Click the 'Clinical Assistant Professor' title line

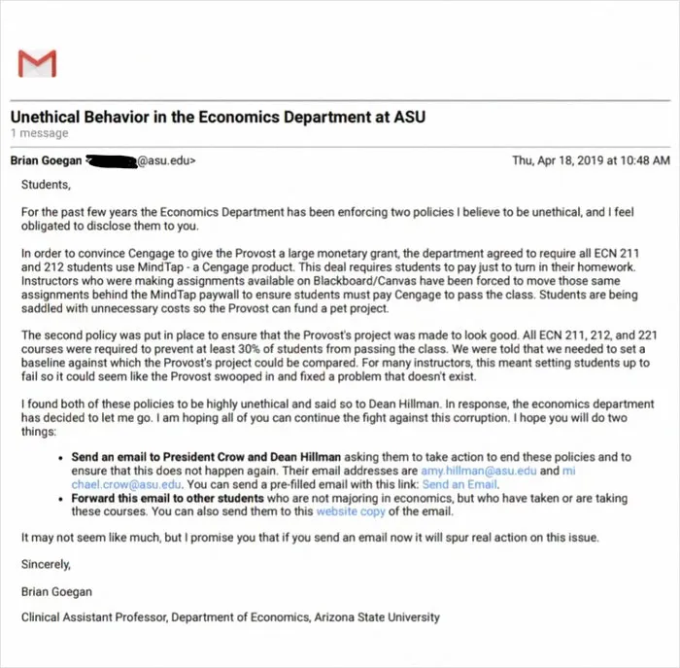point(230,617)
